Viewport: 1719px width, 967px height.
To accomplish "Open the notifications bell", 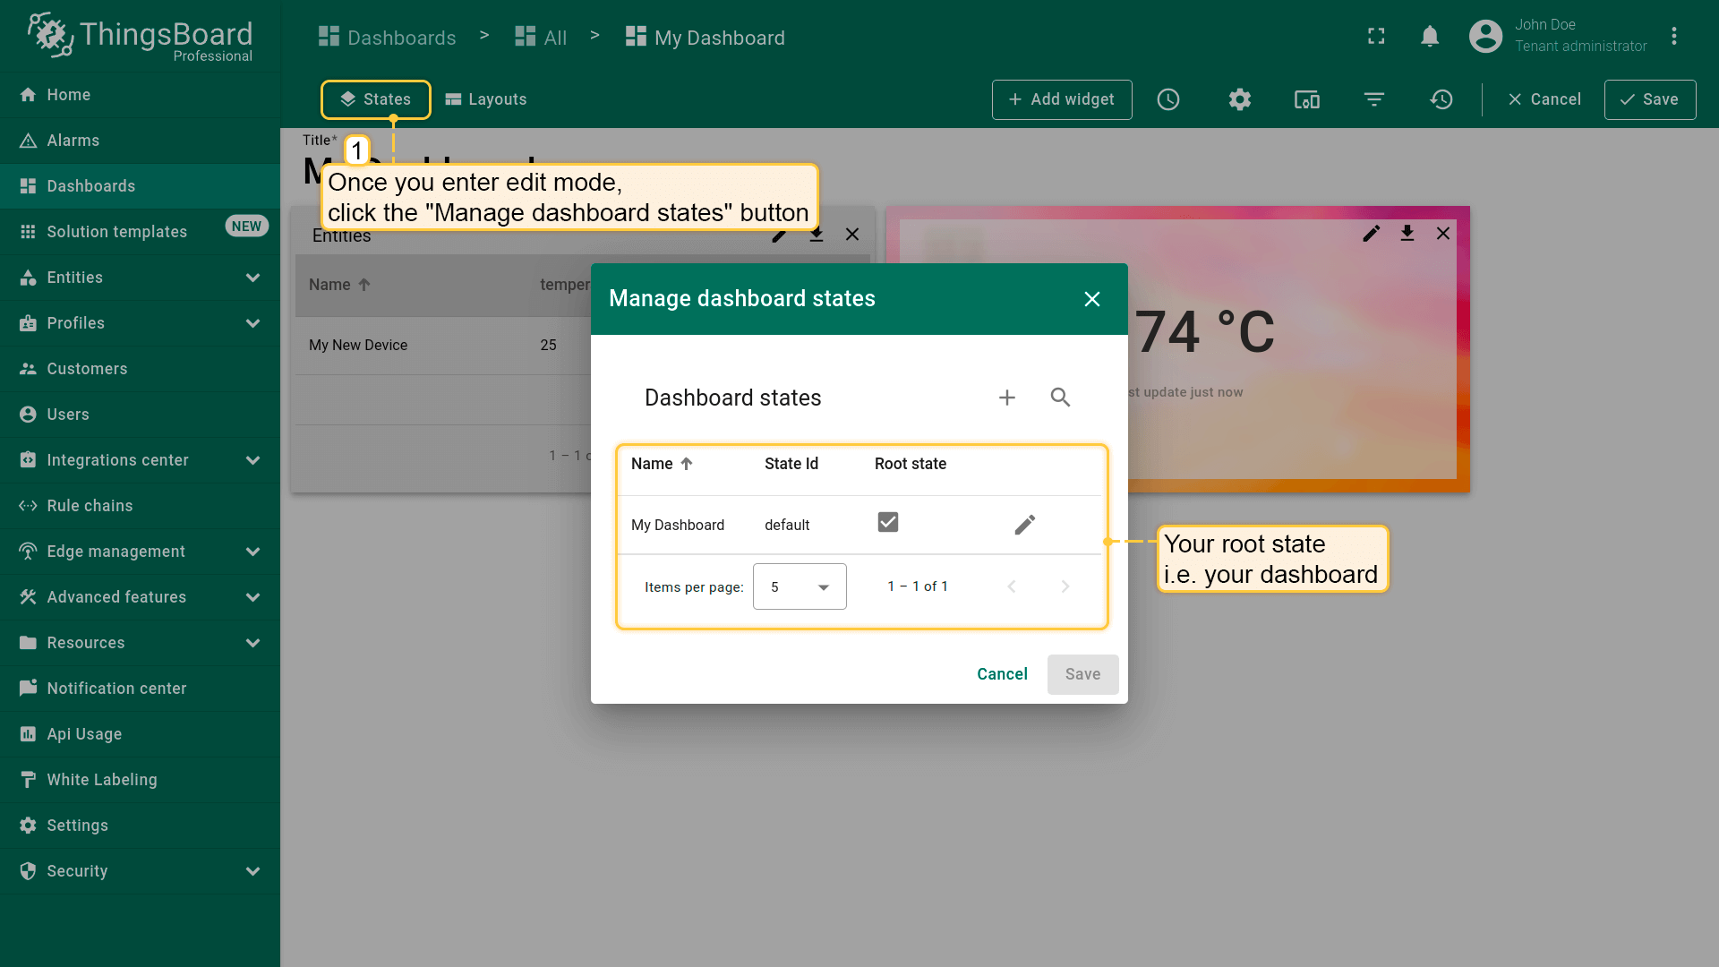I will 1430,37.
